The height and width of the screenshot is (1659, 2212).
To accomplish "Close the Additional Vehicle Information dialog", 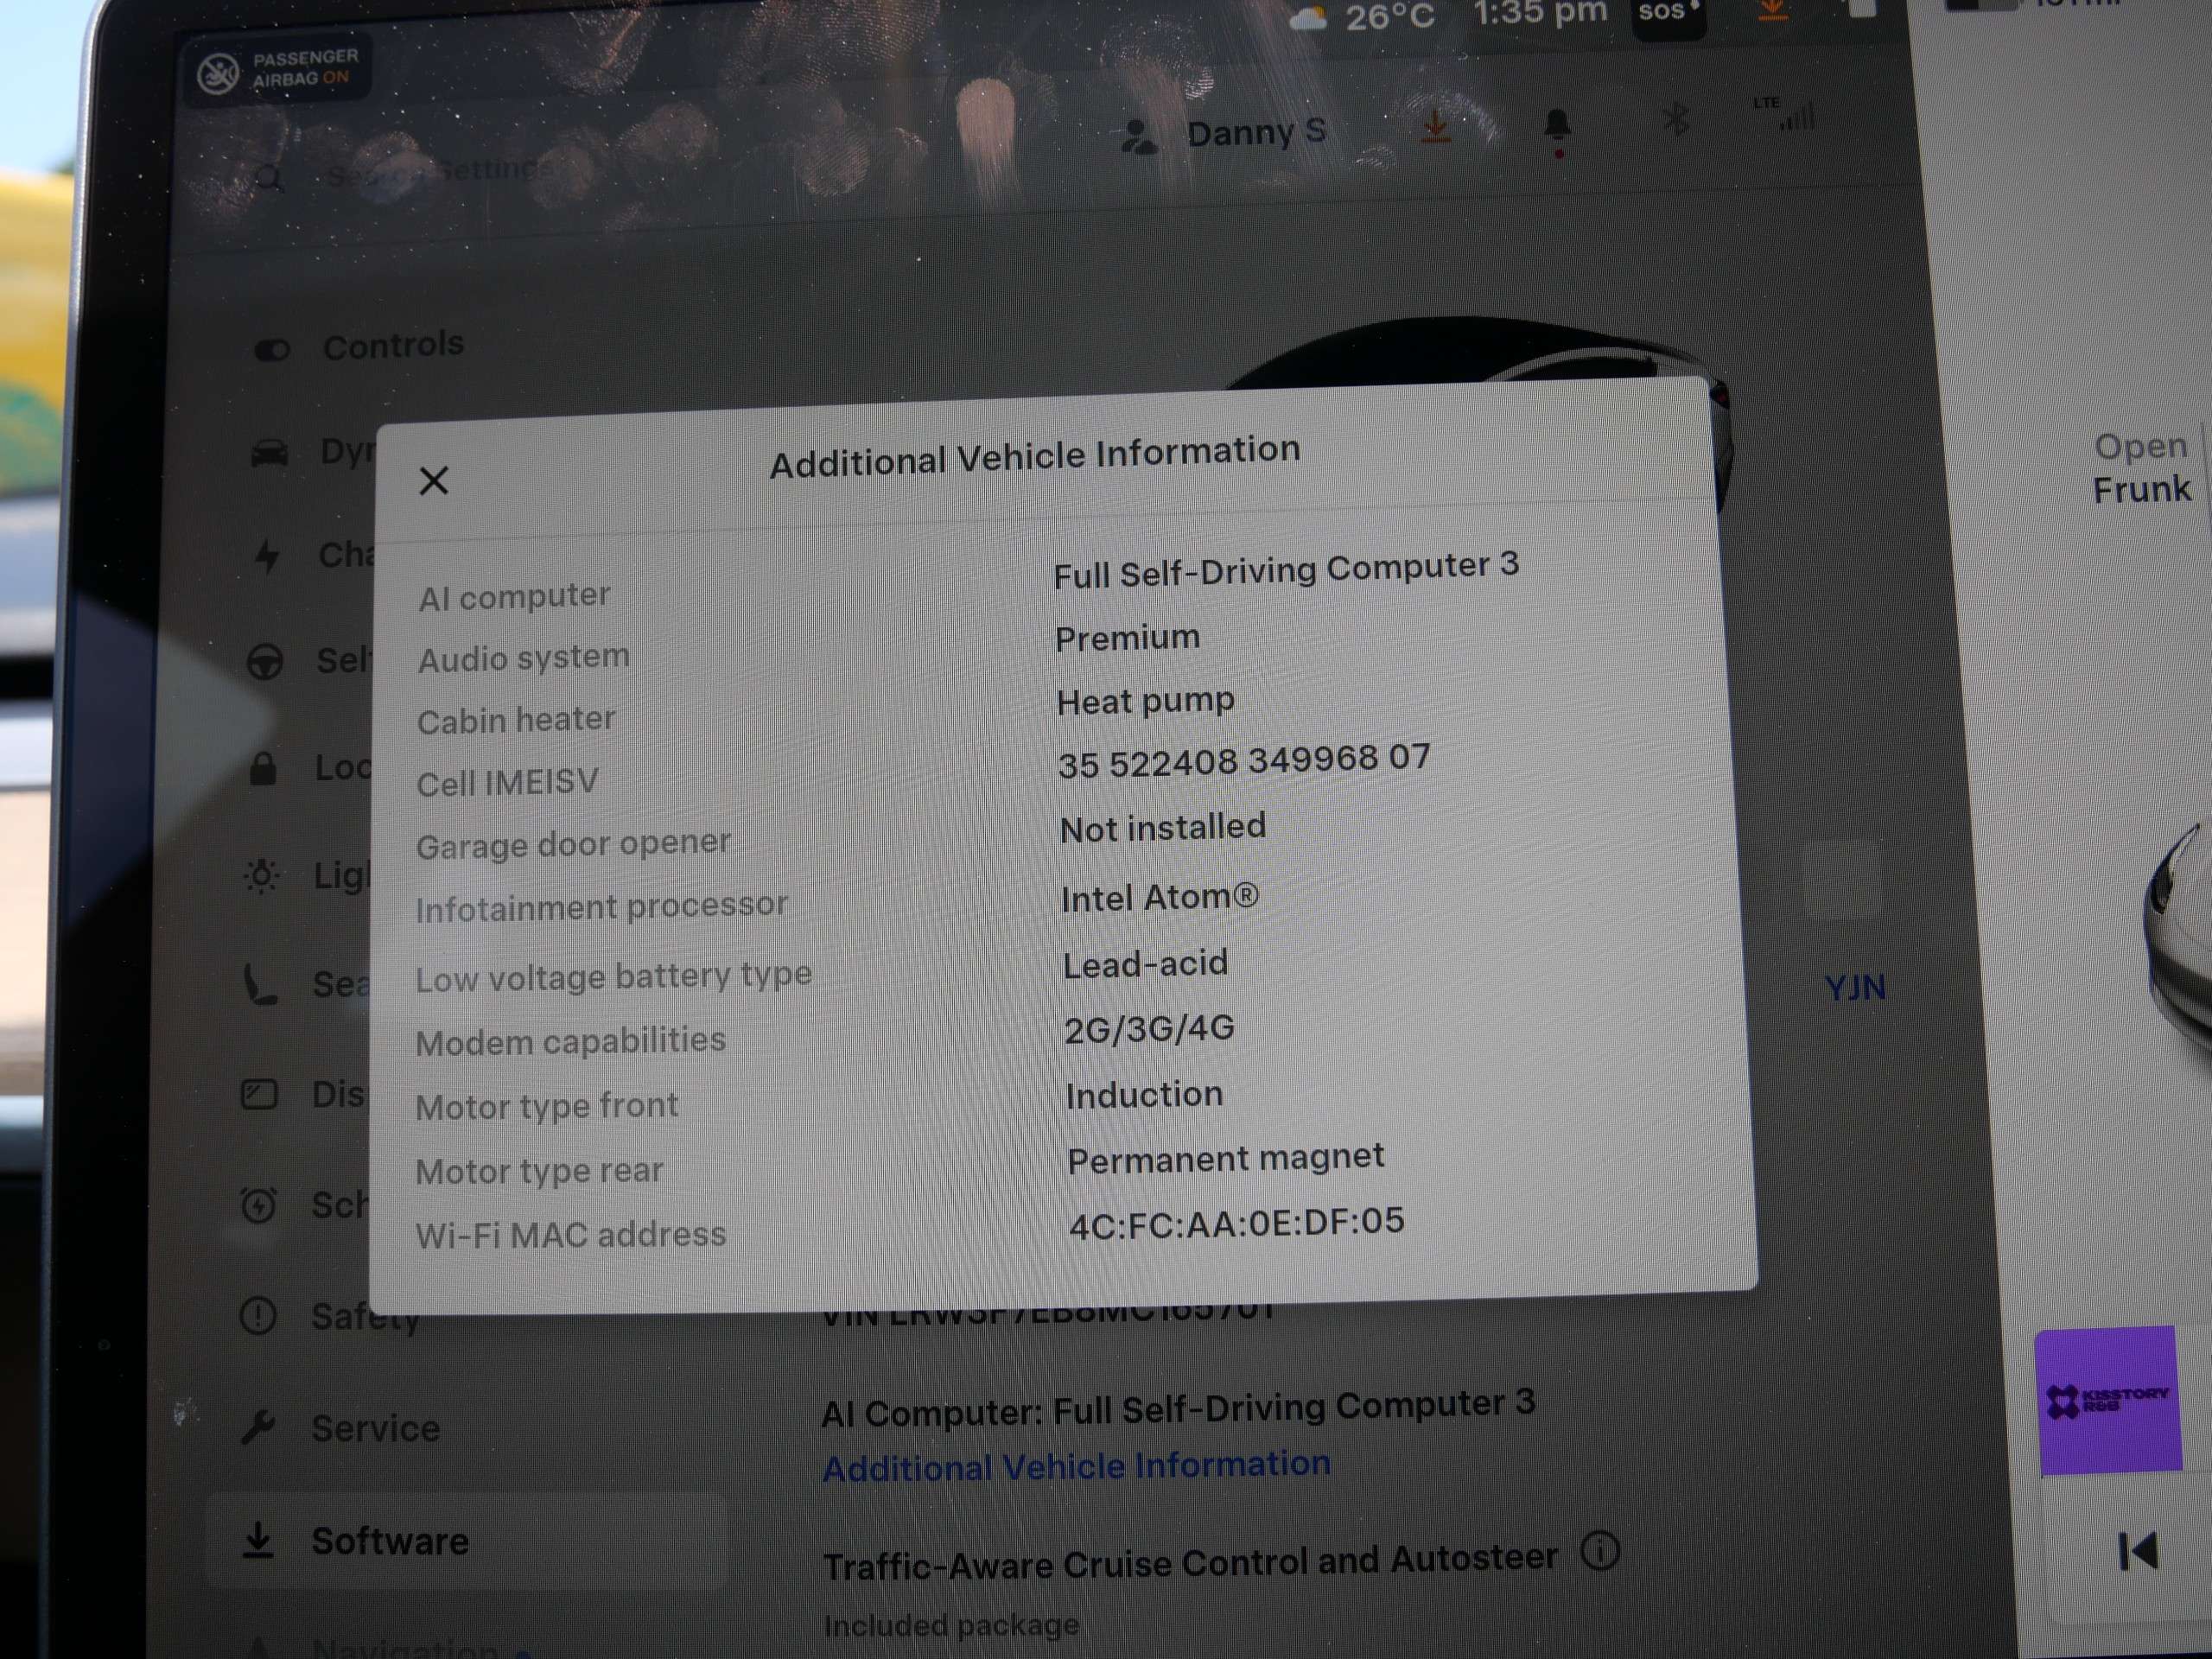I will click(x=433, y=481).
